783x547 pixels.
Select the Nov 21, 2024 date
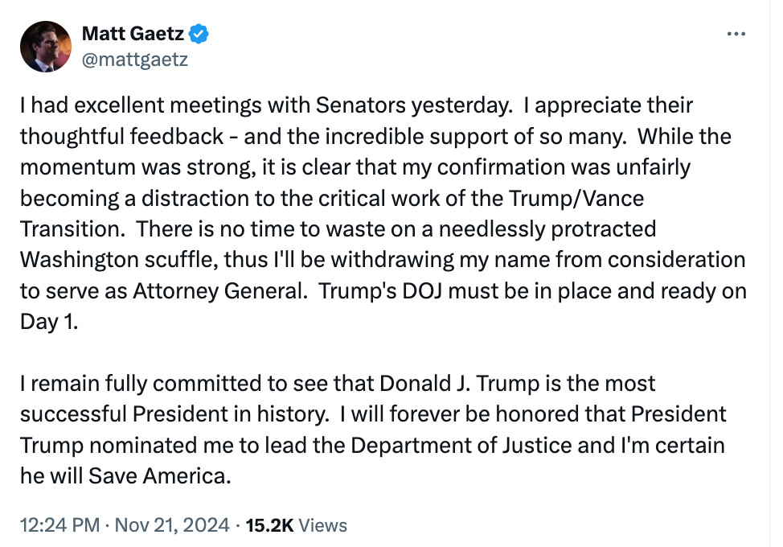coord(172,525)
